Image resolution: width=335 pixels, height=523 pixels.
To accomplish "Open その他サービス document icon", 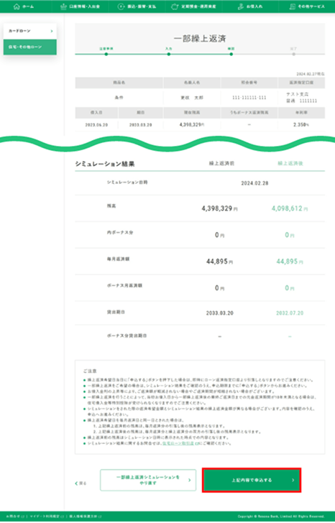I will (x=293, y=6).
